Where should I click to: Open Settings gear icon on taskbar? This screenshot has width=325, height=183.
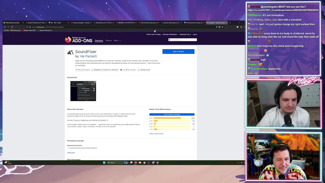(157, 163)
